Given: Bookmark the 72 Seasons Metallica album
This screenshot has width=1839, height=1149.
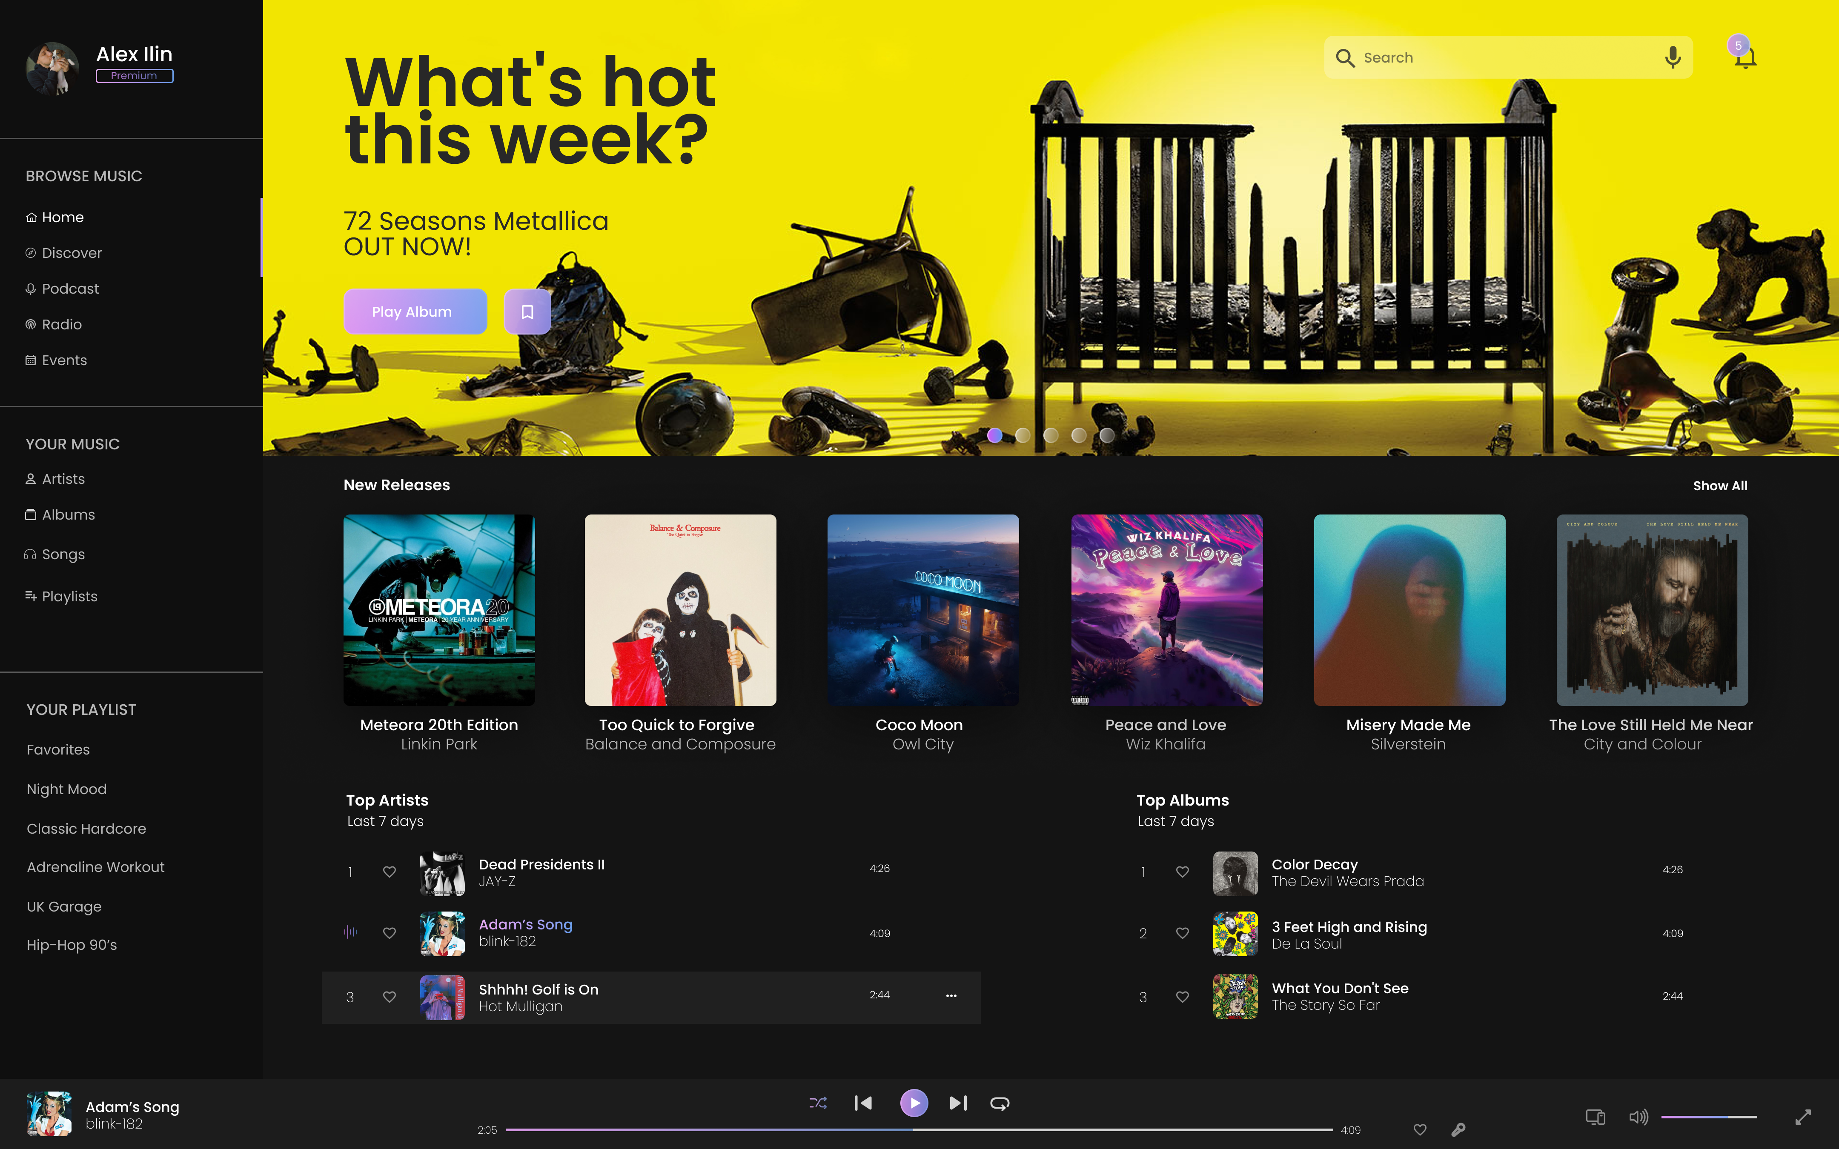Looking at the screenshot, I should 527,311.
